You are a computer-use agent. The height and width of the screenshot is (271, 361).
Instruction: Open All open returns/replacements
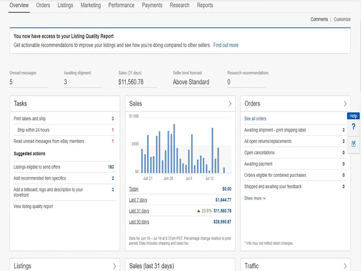(295, 141)
